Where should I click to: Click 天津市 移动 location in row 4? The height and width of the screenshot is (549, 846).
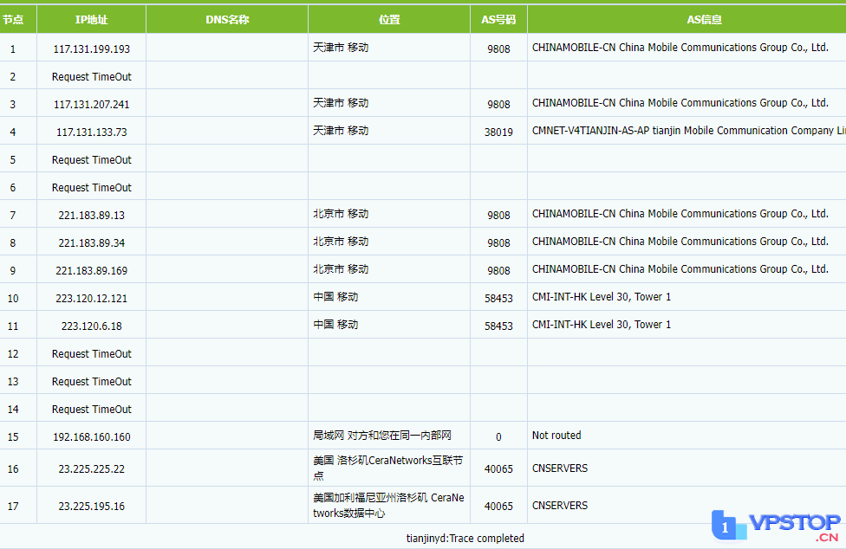[x=341, y=131]
